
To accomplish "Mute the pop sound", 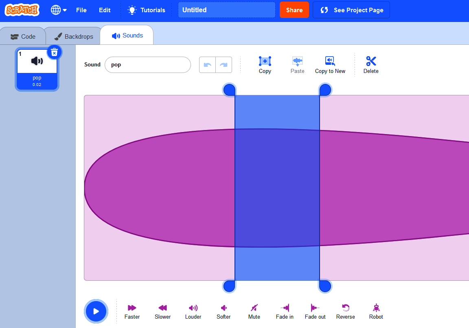I will click(x=254, y=311).
